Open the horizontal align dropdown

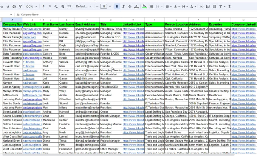click(169, 6)
